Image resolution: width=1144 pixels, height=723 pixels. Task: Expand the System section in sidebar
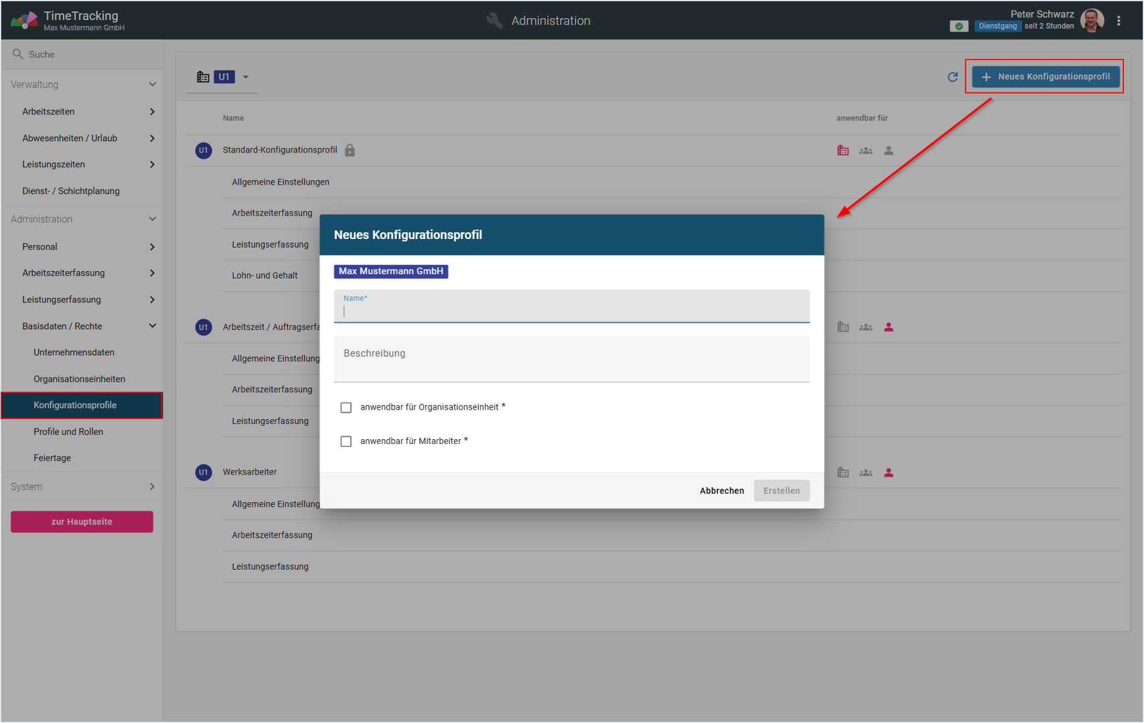[152, 487]
